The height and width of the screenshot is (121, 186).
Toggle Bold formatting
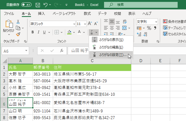coord(33,32)
